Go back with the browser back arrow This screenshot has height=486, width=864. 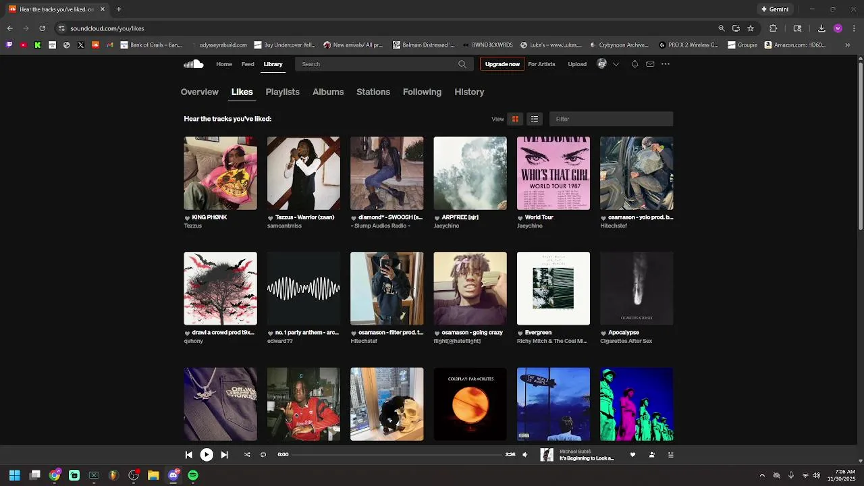[9, 28]
